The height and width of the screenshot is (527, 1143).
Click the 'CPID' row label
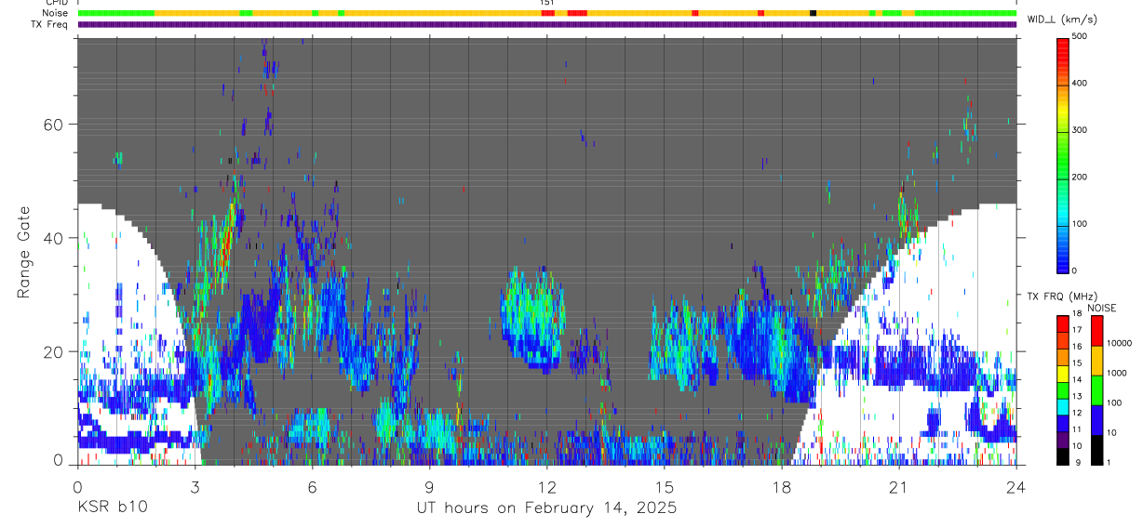point(57,3)
